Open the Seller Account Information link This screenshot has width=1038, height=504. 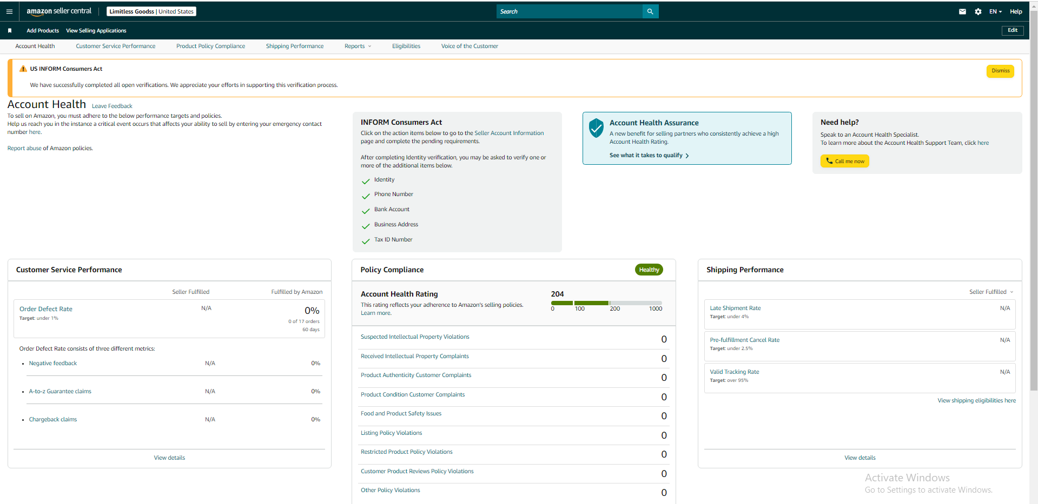[509, 133]
